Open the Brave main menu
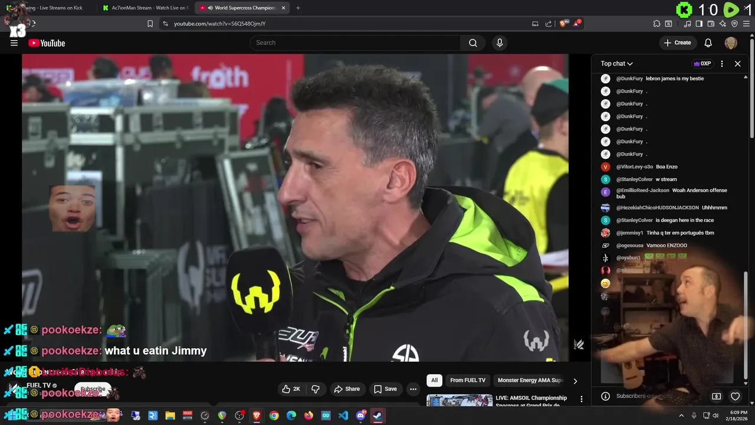755x425 pixels. pos(747,24)
